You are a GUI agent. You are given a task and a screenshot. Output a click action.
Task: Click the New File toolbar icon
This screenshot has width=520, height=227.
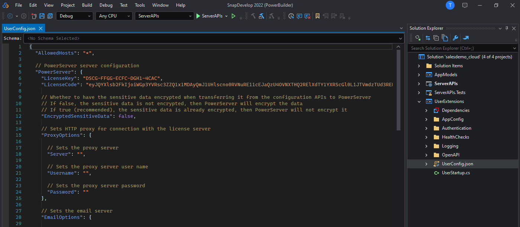point(34,16)
